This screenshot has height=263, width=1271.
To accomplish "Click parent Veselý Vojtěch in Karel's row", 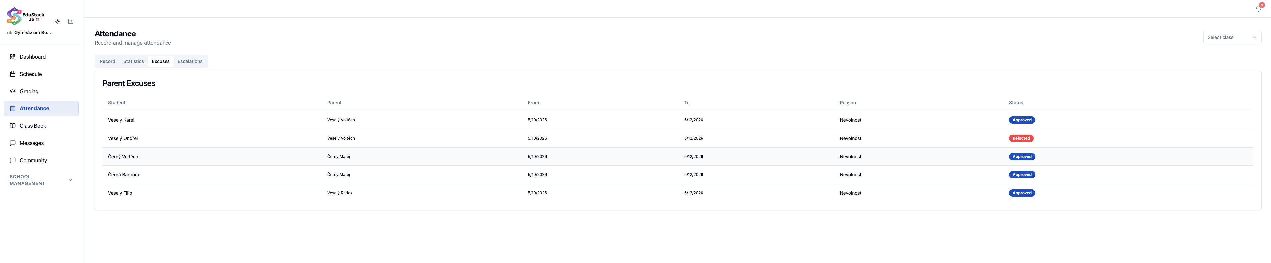I will click(x=341, y=120).
